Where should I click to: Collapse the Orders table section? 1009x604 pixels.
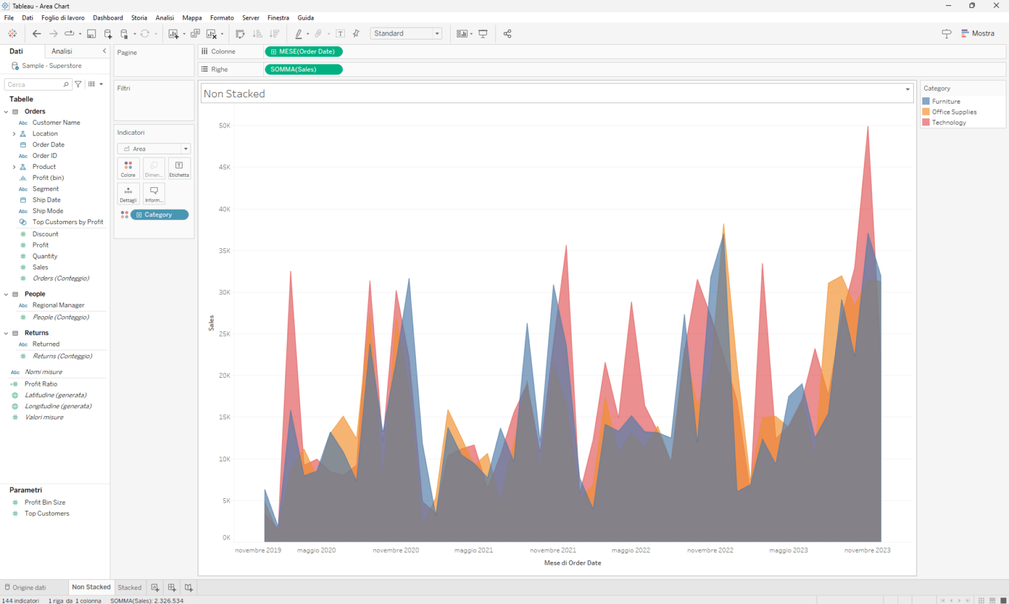click(6, 112)
